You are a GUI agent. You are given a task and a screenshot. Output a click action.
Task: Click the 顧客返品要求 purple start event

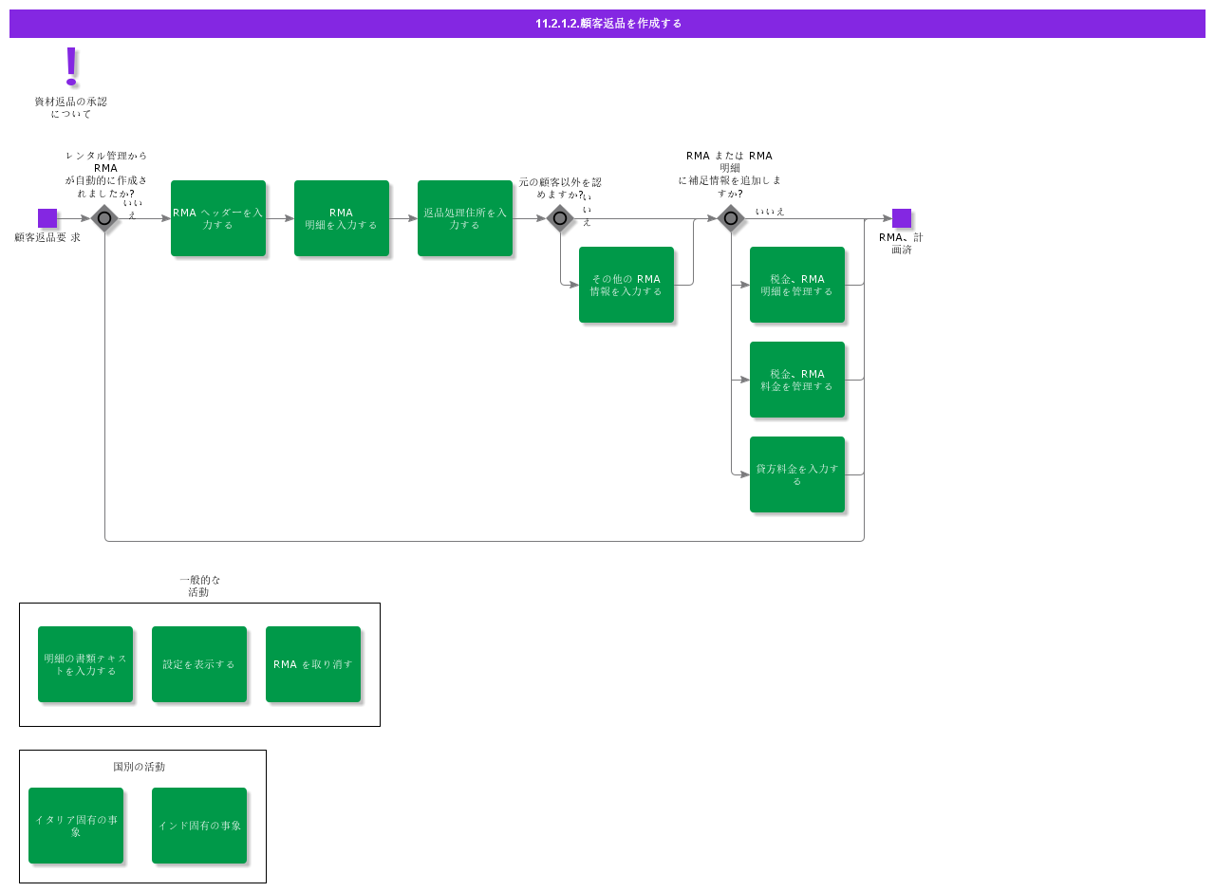47,218
